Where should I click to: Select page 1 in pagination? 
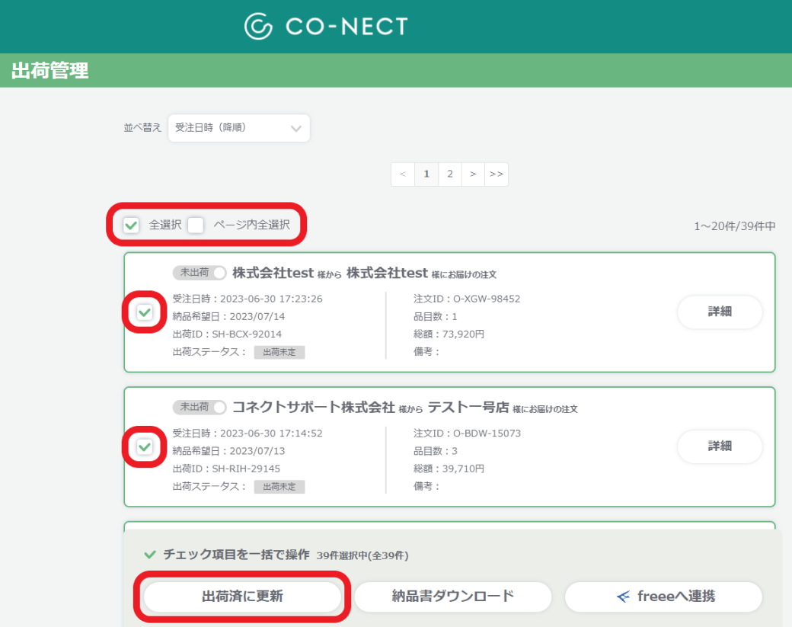point(426,174)
